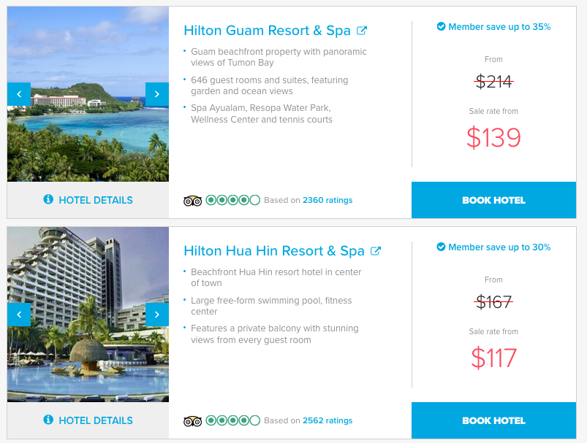
Task: Book the Hilton Guam hotel at $139
Action: (493, 200)
